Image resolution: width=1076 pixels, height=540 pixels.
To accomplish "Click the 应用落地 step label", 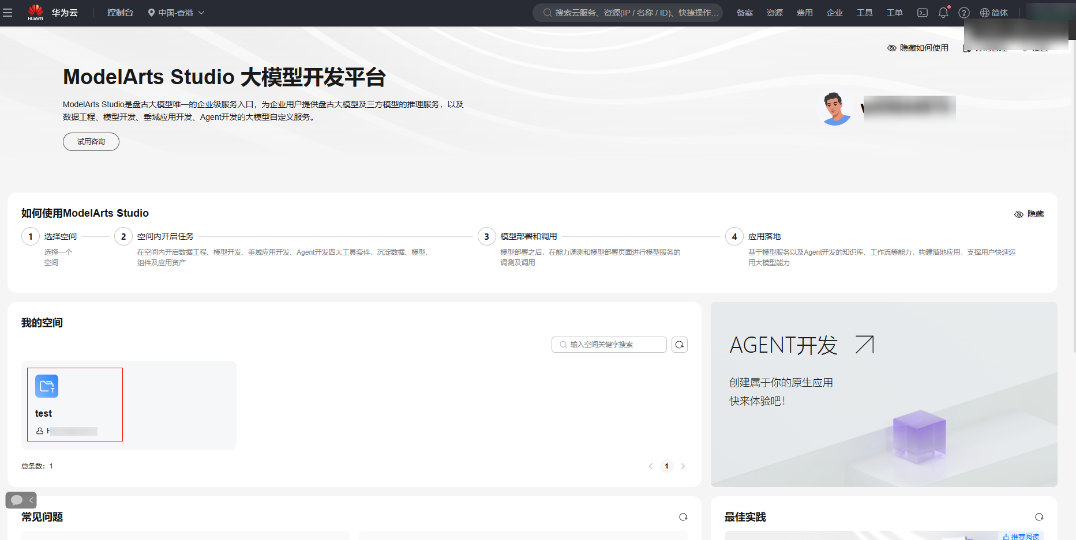I will [x=764, y=236].
